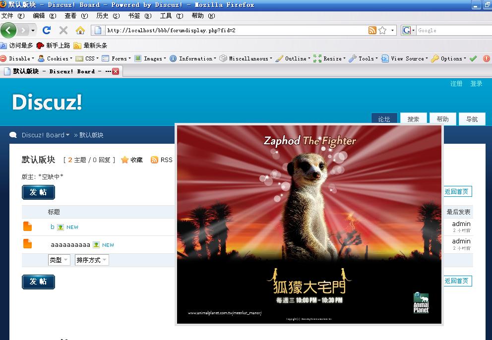The height and width of the screenshot is (340, 492).
Task: Click the forward navigation arrow
Action: (x=23, y=30)
